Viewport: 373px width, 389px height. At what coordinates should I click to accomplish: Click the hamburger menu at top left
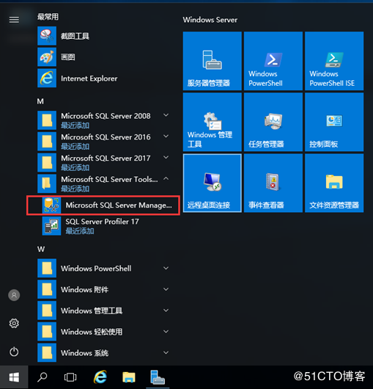(14, 20)
